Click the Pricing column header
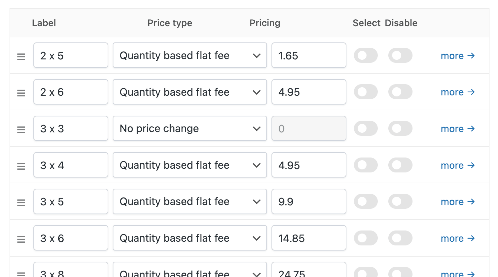Viewport: 498px width, 277px height. tap(265, 23)
